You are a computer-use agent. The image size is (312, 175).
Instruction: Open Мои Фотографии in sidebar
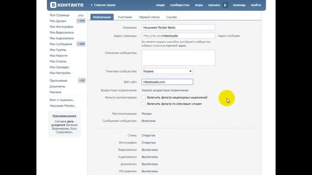(x=61, y=27)
